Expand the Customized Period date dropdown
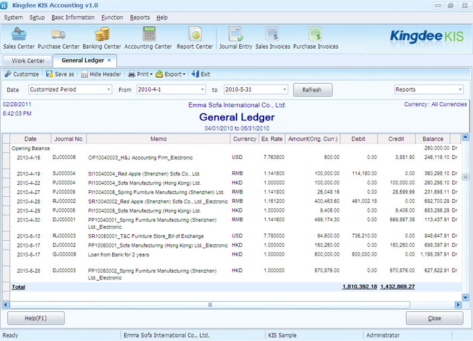473x341 pixels. pyautogui.click(x=109, y=89)
